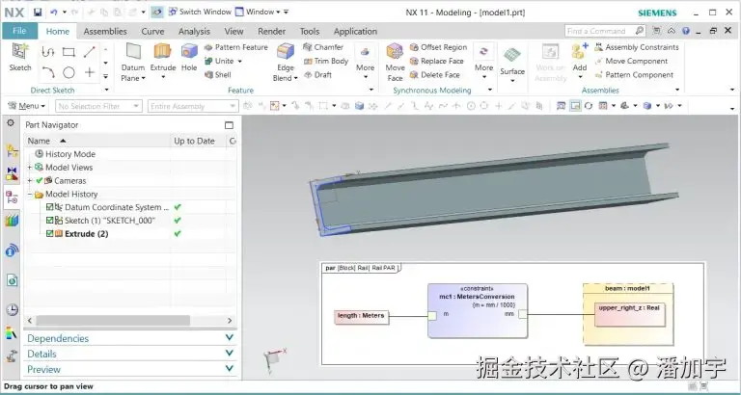Open the No Selection Filter dropdown

coord(98,106)
